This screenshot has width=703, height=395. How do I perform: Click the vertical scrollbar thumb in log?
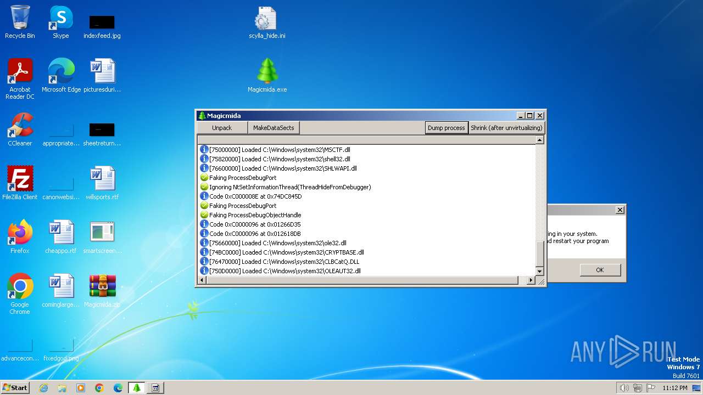coord(539,253)
